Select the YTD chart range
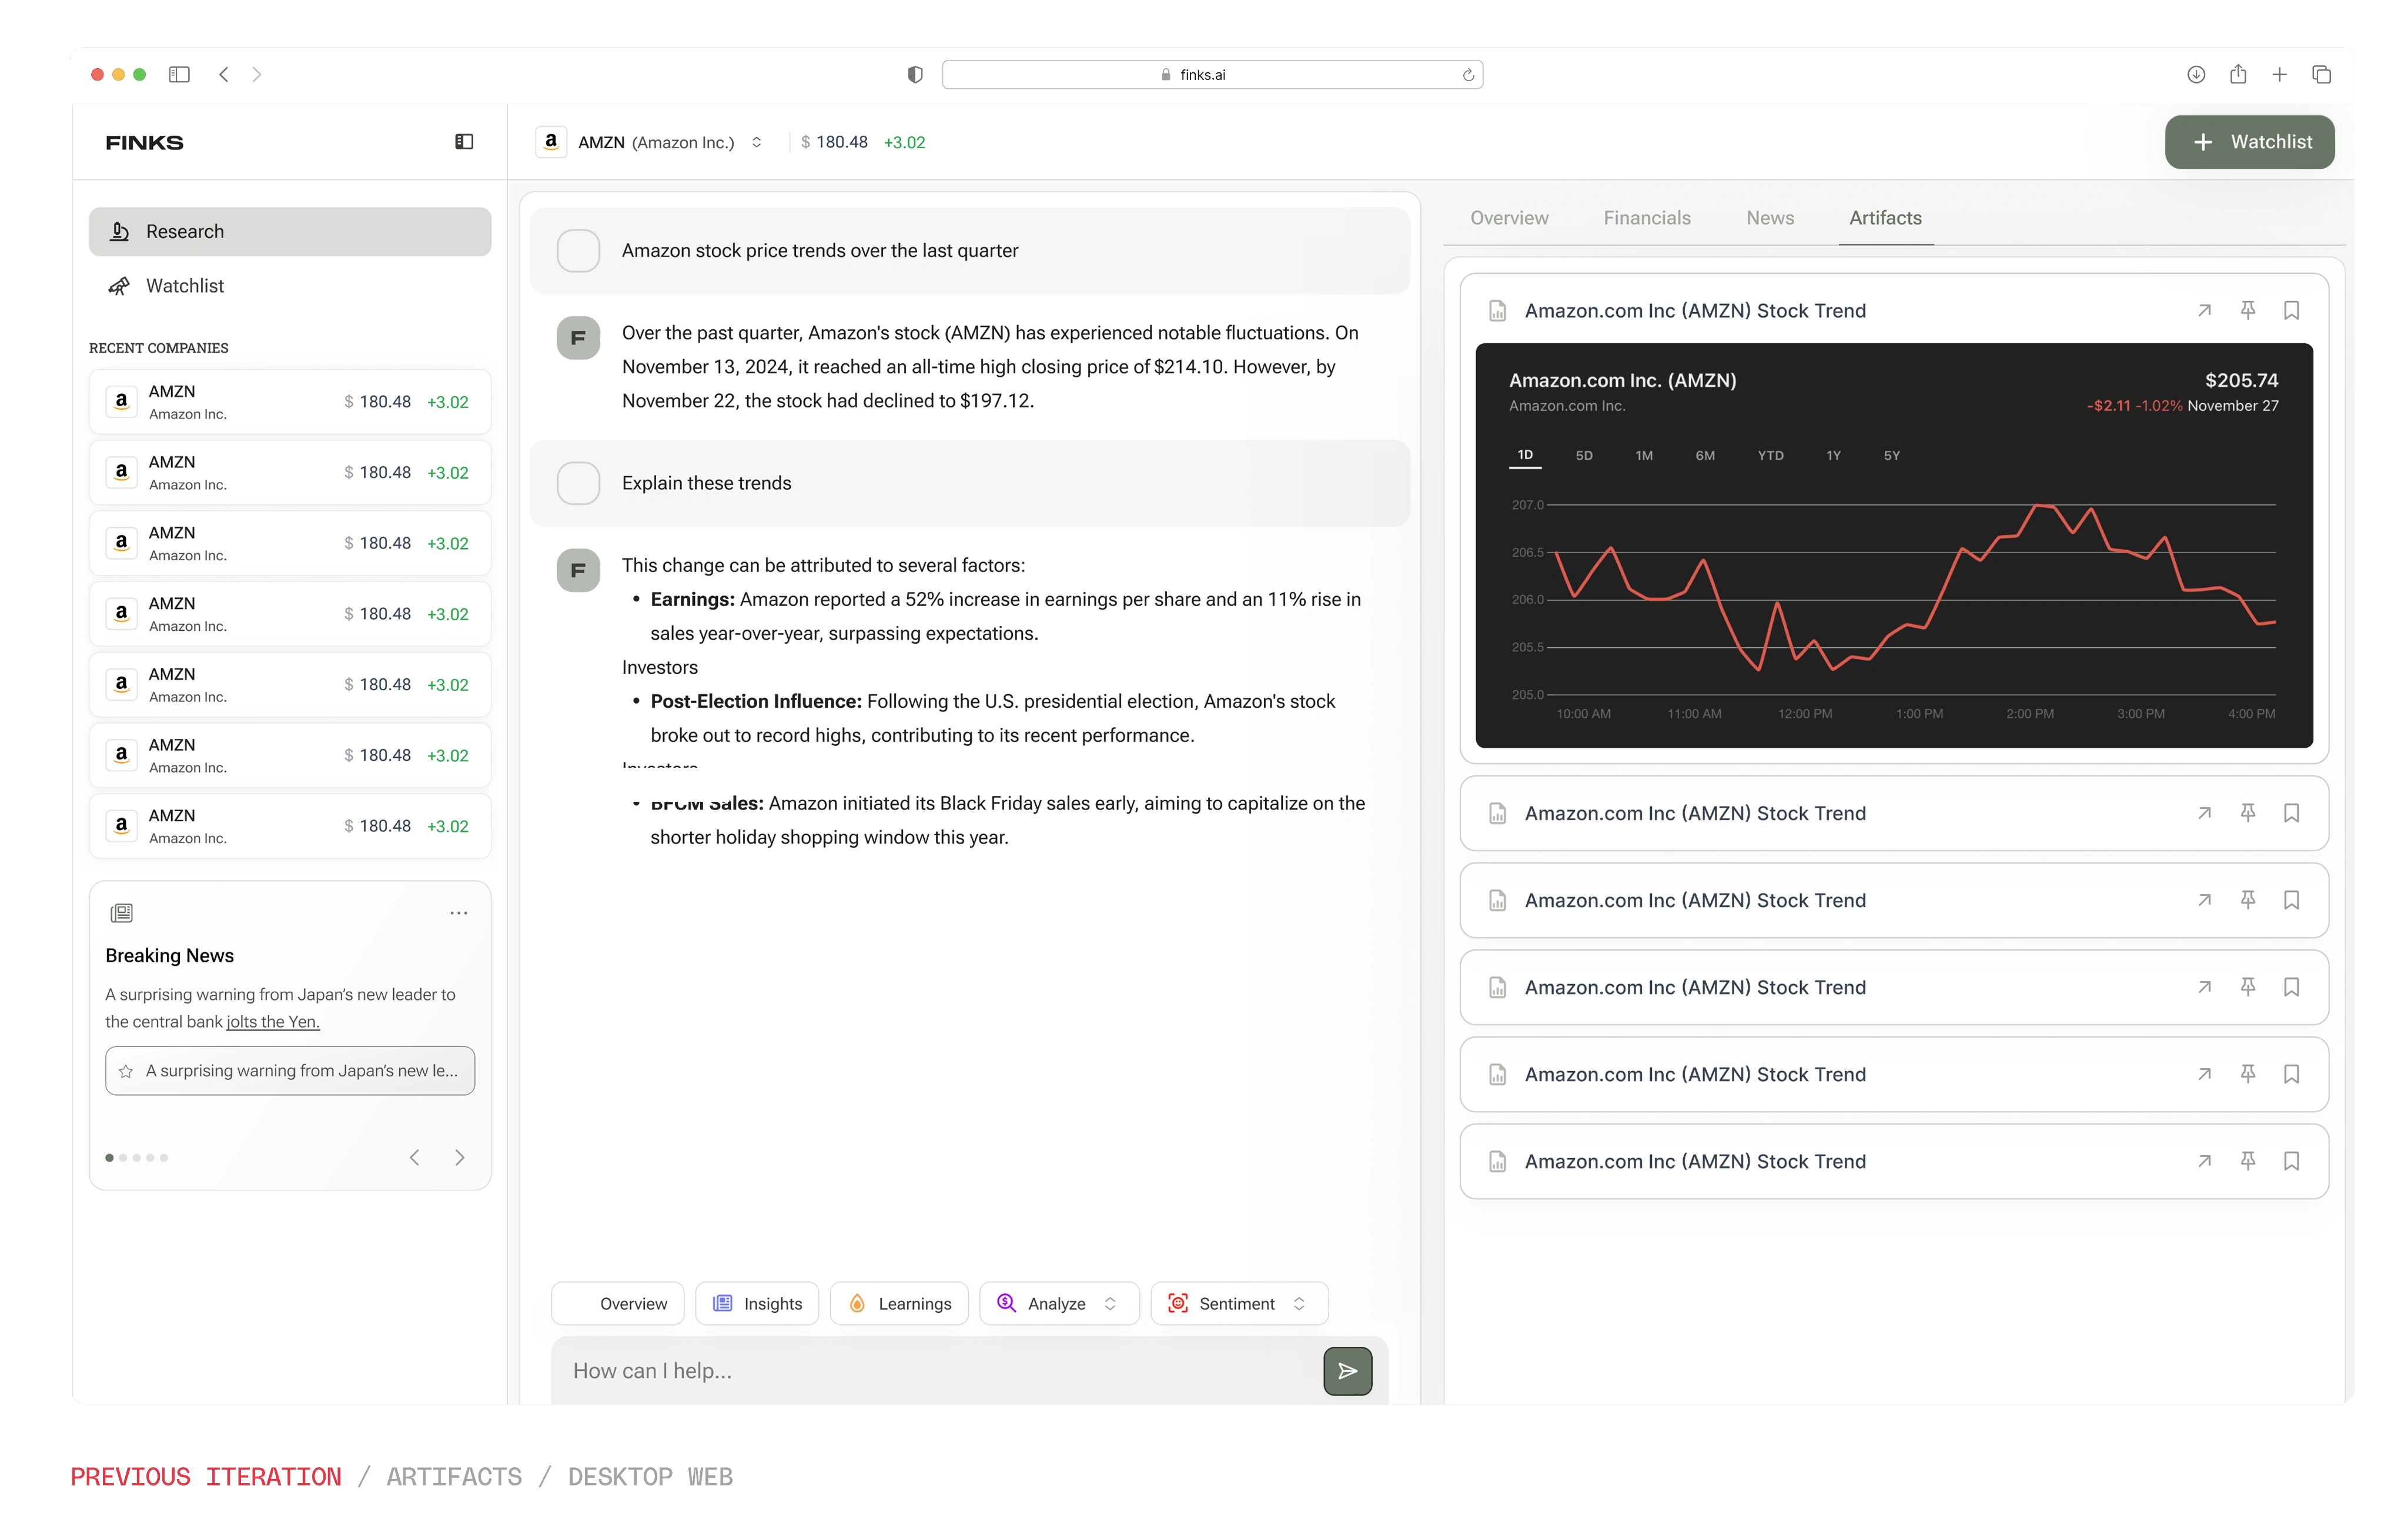The width and height of the screenshot is (2408, 1536). (x=1770, y=455)
